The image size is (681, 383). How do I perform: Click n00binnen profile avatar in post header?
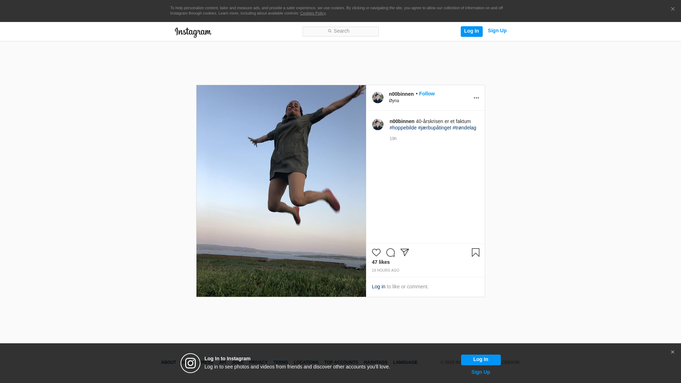(377, 98)
